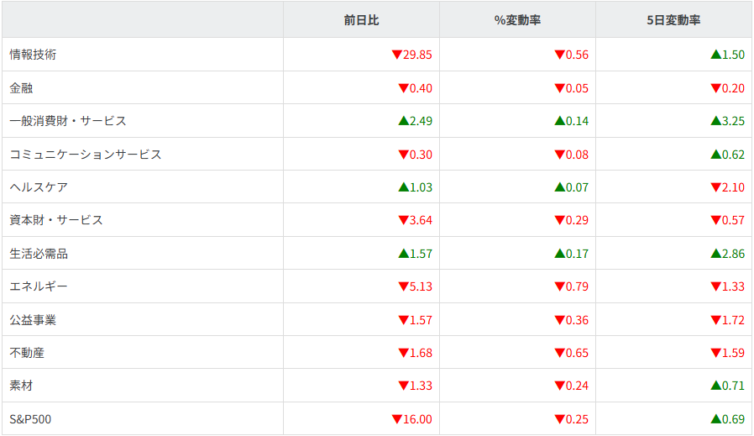
Task: Click the 前日比 column header
Action: [361, 20]
